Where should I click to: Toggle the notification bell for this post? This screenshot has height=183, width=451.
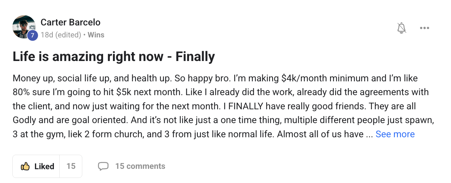(x=401, y=28)
